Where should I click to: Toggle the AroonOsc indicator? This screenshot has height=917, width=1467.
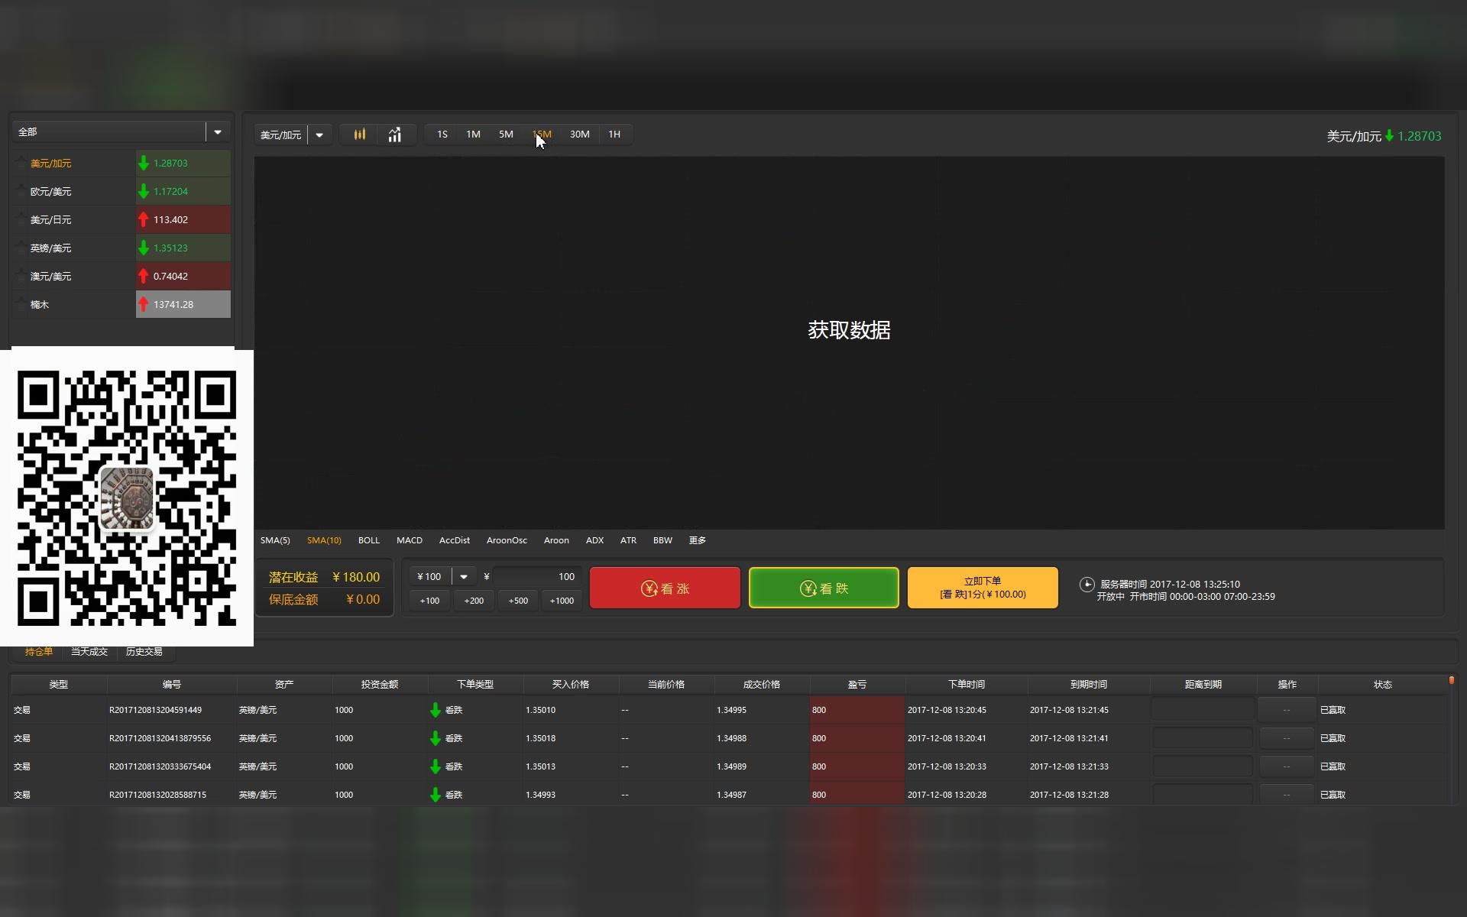(507, 540)
